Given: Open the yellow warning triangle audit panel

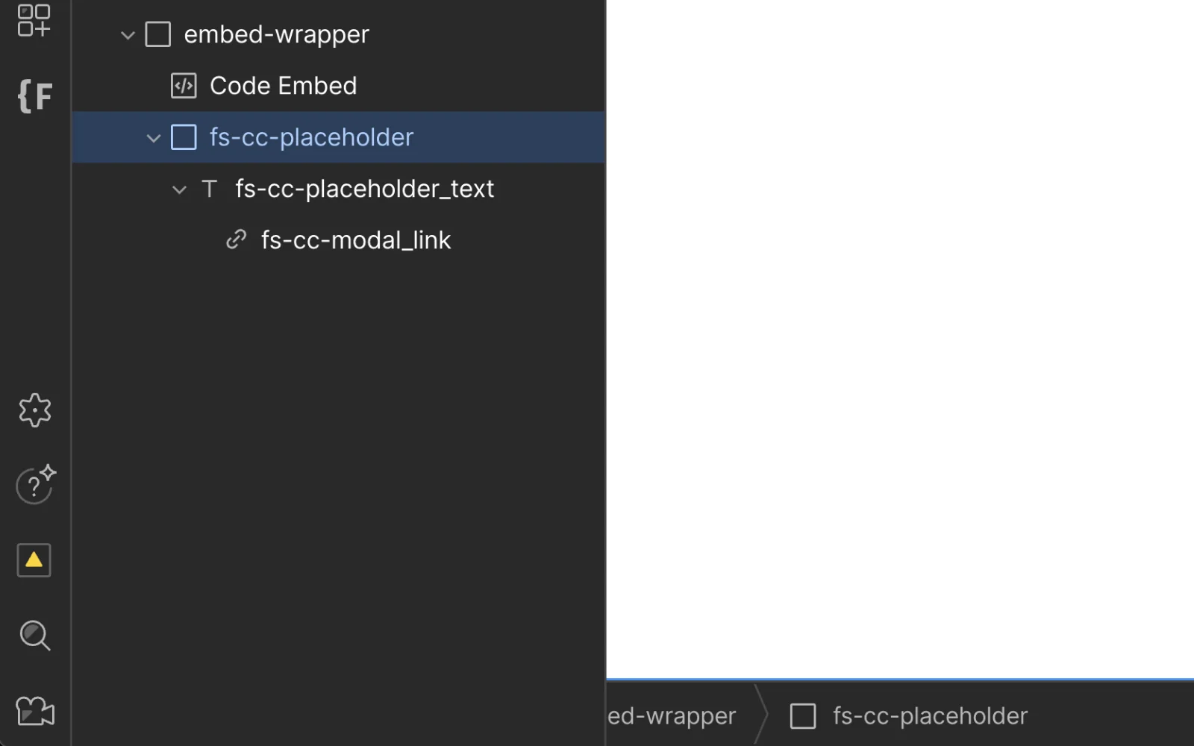Looking at the screenshot, I should [34, 560].
